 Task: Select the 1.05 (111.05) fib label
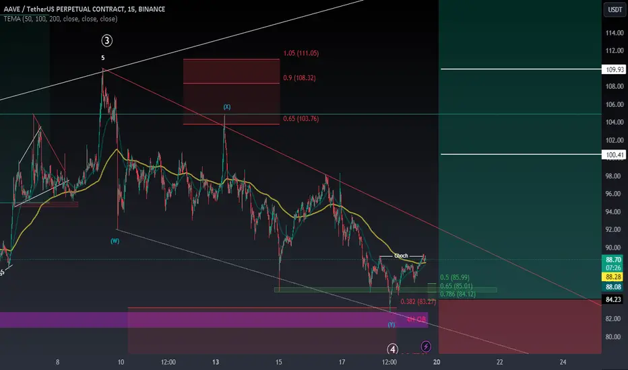click(301, 53)
